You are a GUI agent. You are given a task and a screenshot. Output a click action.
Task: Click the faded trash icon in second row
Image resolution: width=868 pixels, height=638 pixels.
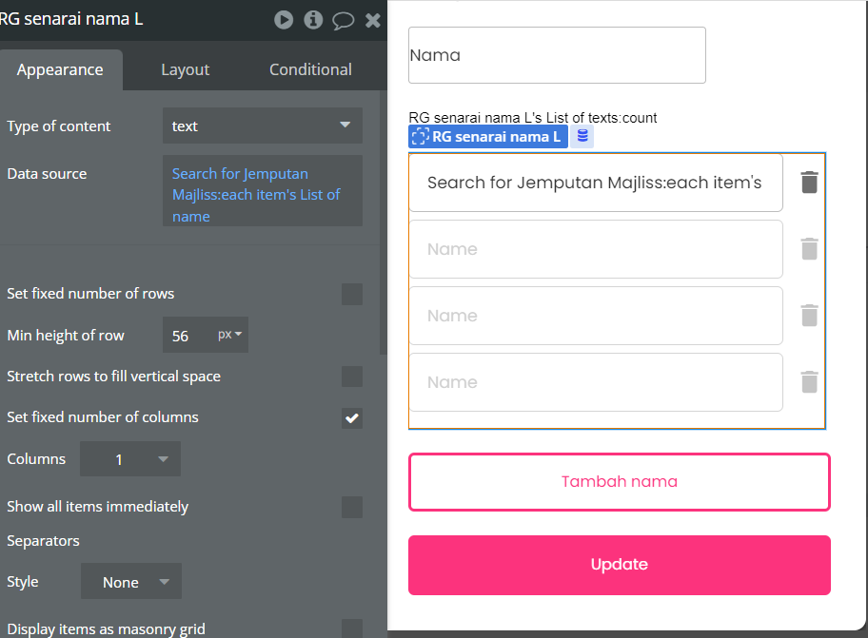pos(809,249)
